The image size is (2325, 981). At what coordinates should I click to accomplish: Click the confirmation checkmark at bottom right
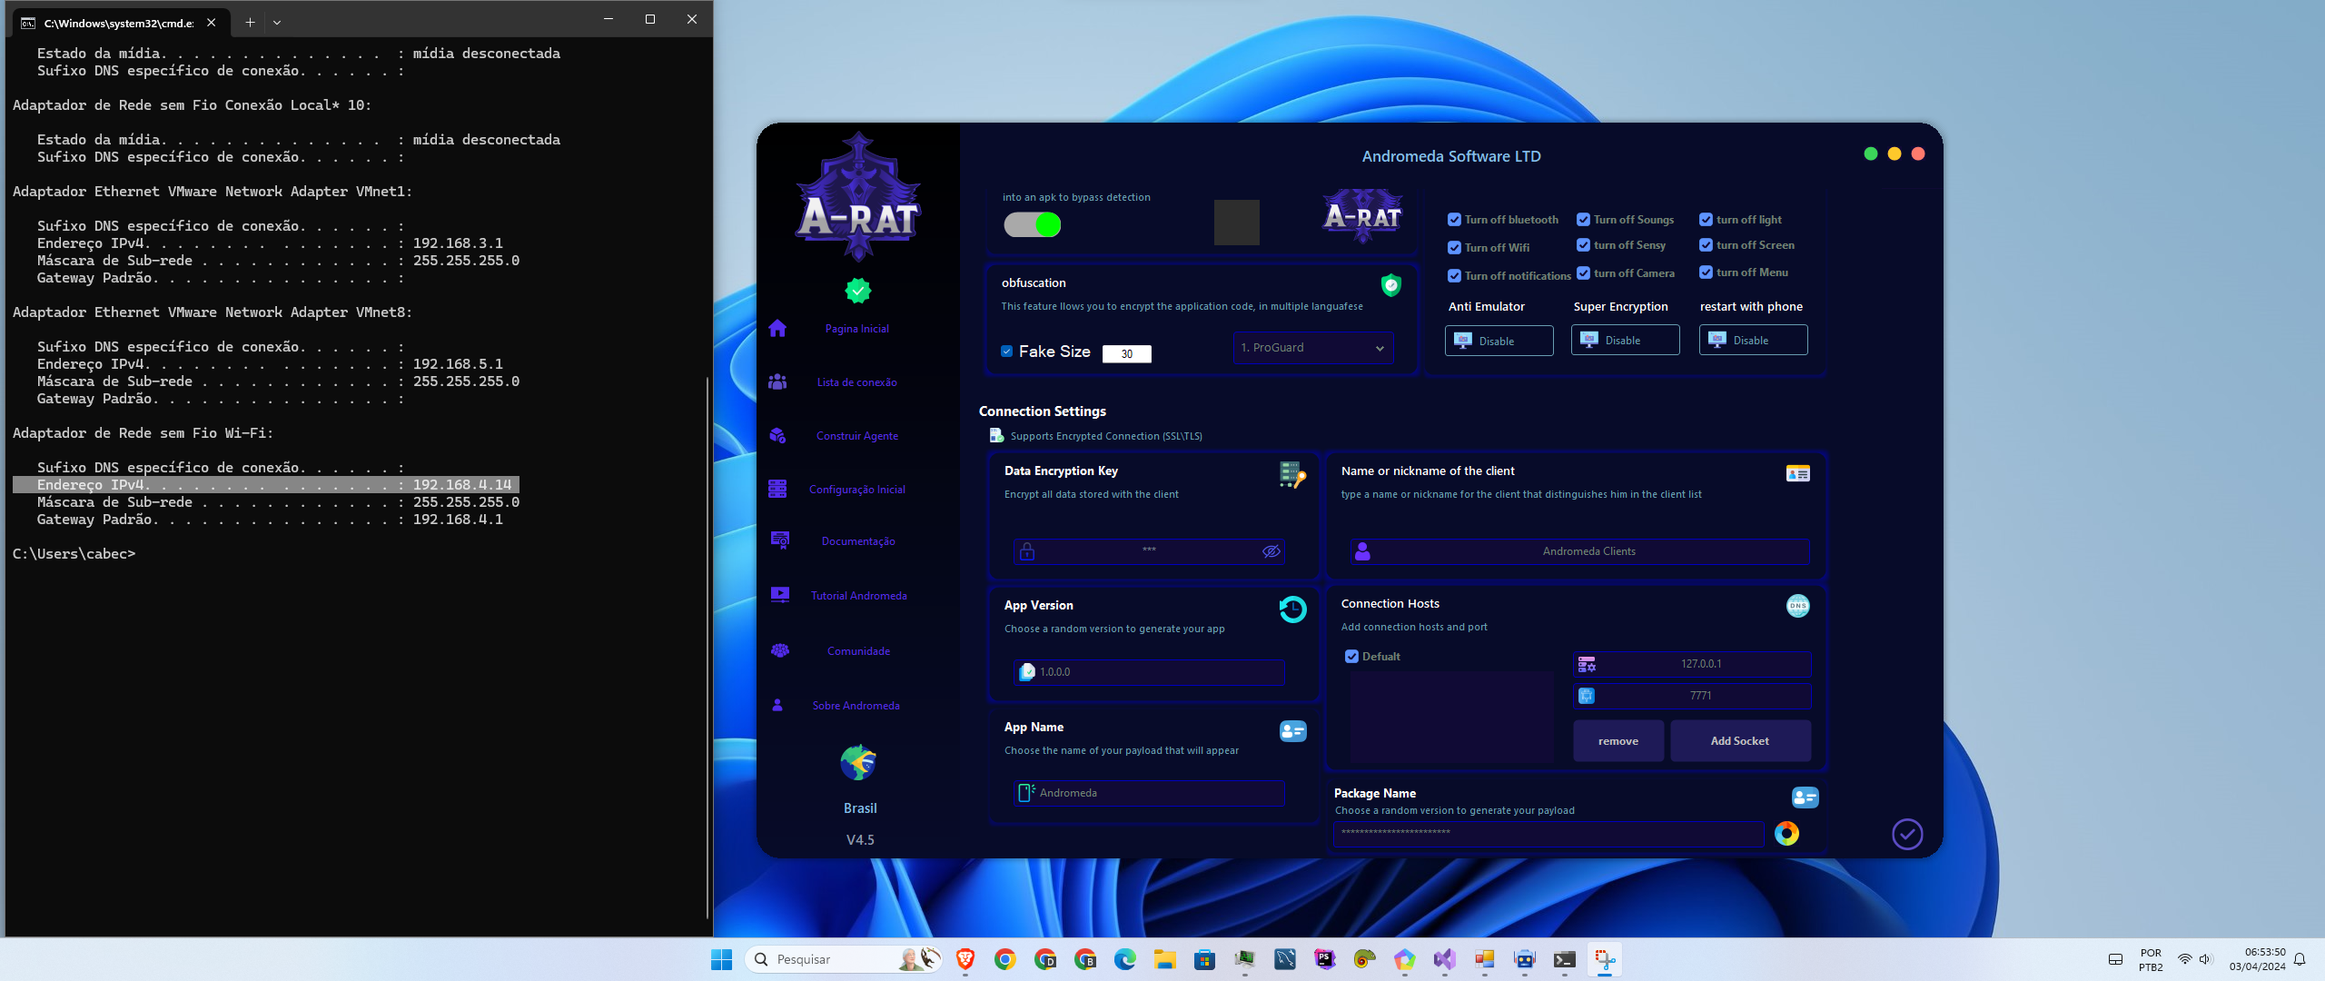pyautogui.click(x=1906, y=833)
